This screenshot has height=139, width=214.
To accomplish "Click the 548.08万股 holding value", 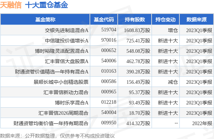I will (x=138, y=51).
